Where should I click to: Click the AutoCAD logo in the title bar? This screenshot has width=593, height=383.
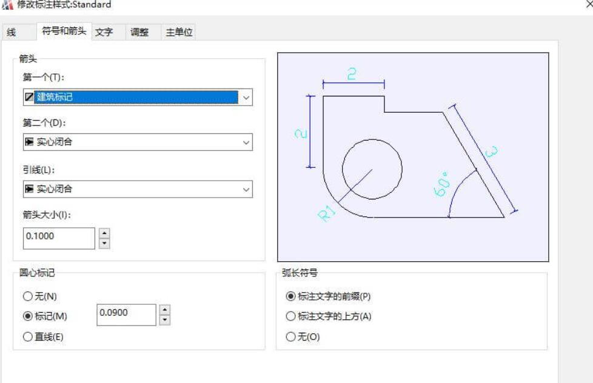(7, 5)
